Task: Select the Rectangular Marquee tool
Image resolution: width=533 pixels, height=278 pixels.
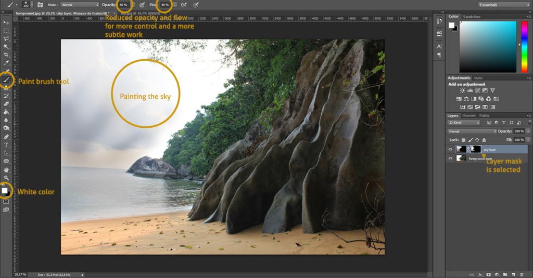Action: pos(6,31)
